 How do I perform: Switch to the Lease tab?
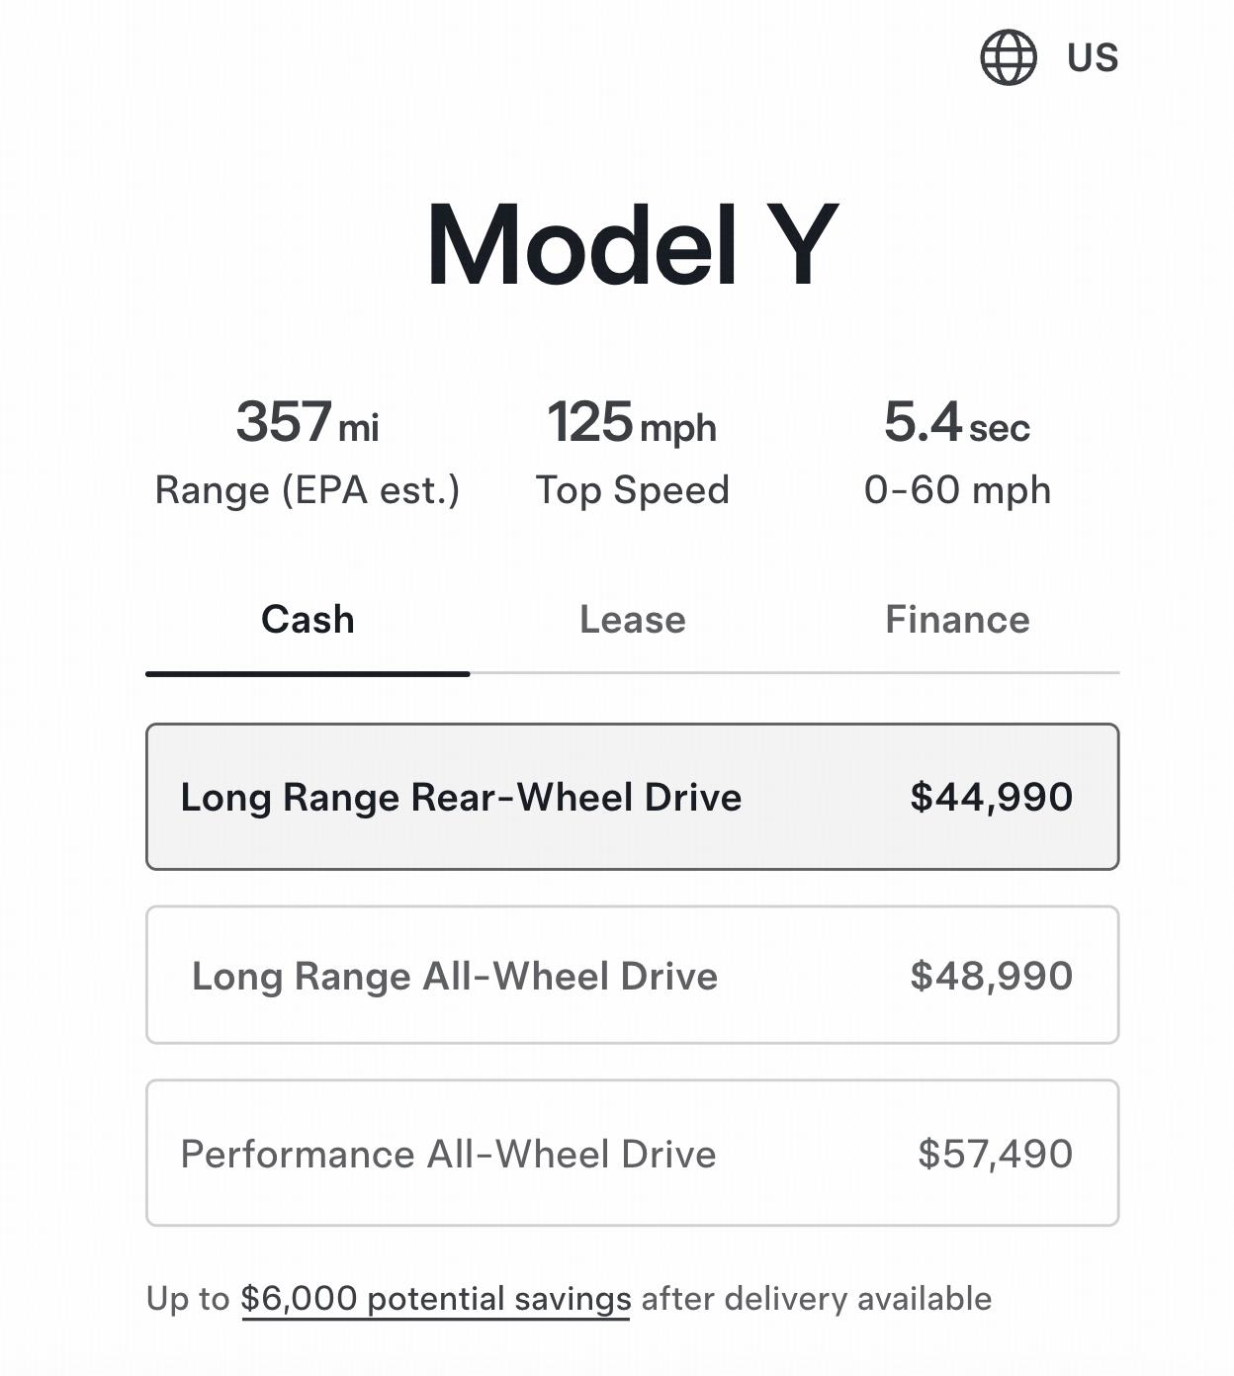(x=632, y=620)
